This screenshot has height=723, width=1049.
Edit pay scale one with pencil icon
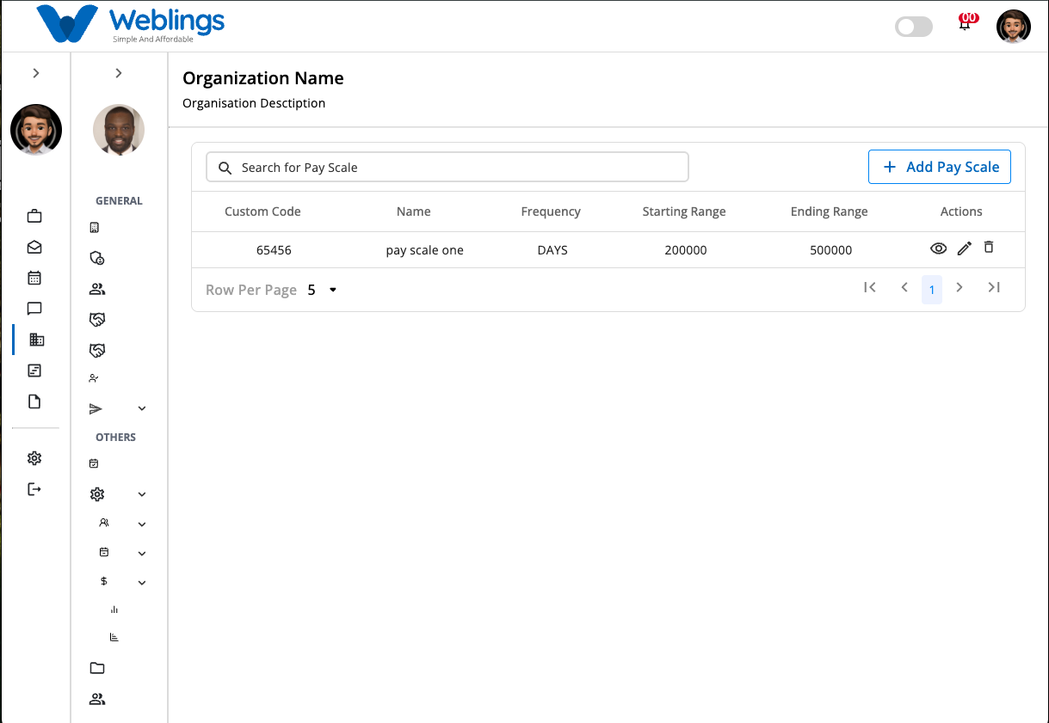point(965,248)
